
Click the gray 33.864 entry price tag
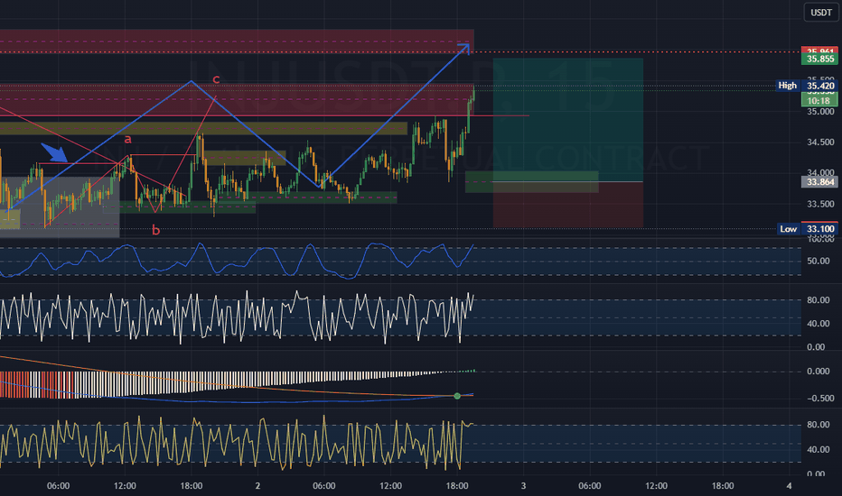point(819,182)
